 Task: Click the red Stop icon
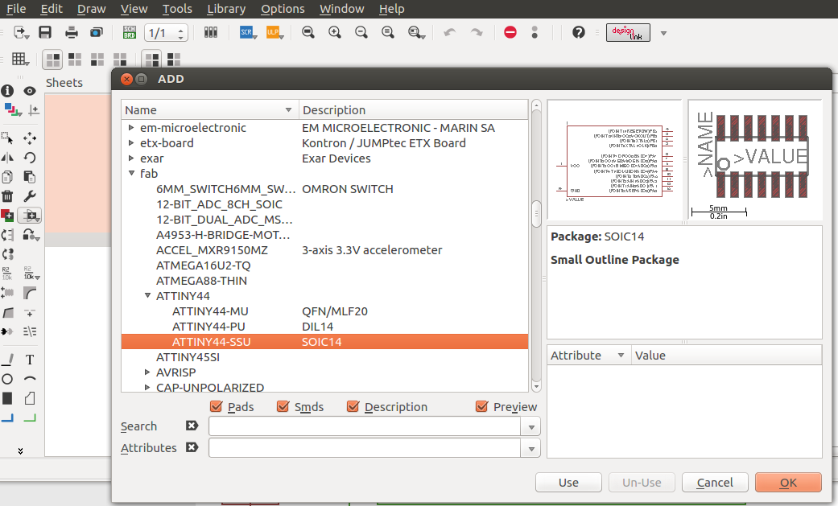[510, 33]
